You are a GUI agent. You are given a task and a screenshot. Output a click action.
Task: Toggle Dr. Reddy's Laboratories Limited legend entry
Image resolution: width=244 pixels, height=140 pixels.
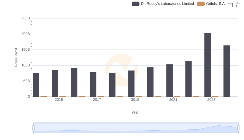(x=163, y=4)
